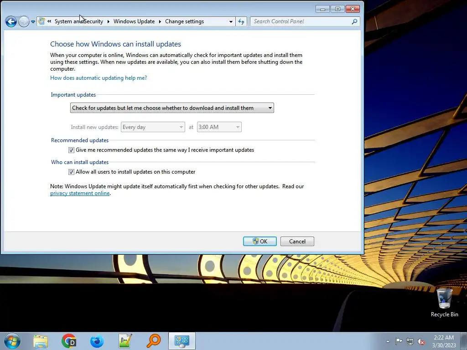
Task: Launch the blue browser taskbar icon
Action: pyautogui.click(x=97, y=341)
